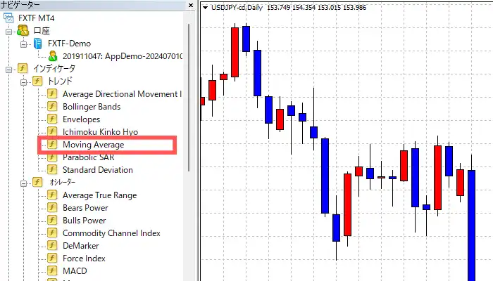The width and height of the screenshot is (493, 281).
Task: Open the chart dropdown arrow beside USDJPY-cd
Action: pos(205,8)
